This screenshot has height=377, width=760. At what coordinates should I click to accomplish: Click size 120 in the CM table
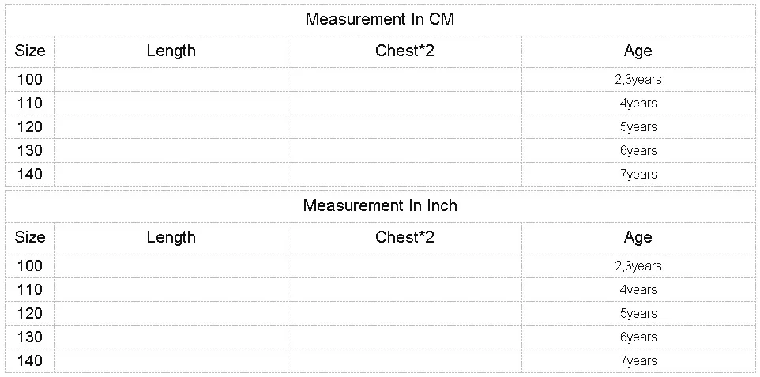(x=29, y=126)
